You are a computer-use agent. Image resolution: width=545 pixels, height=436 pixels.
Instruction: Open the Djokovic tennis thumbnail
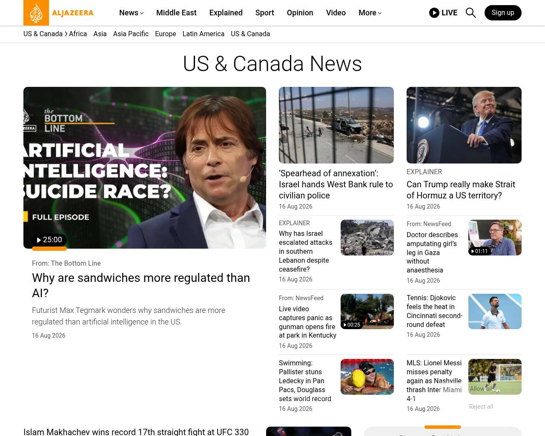tap(495, 311)
